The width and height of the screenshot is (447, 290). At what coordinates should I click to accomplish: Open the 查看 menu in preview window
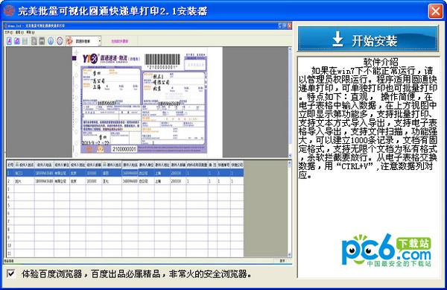(x=19, y=33)
